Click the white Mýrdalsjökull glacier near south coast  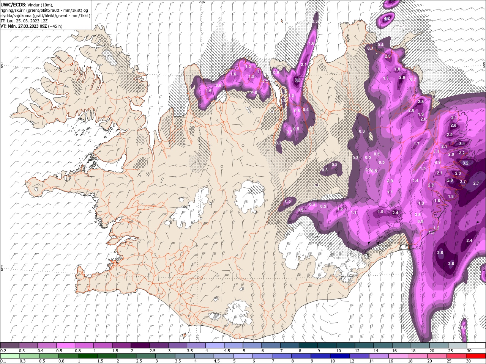coord(237,313)
